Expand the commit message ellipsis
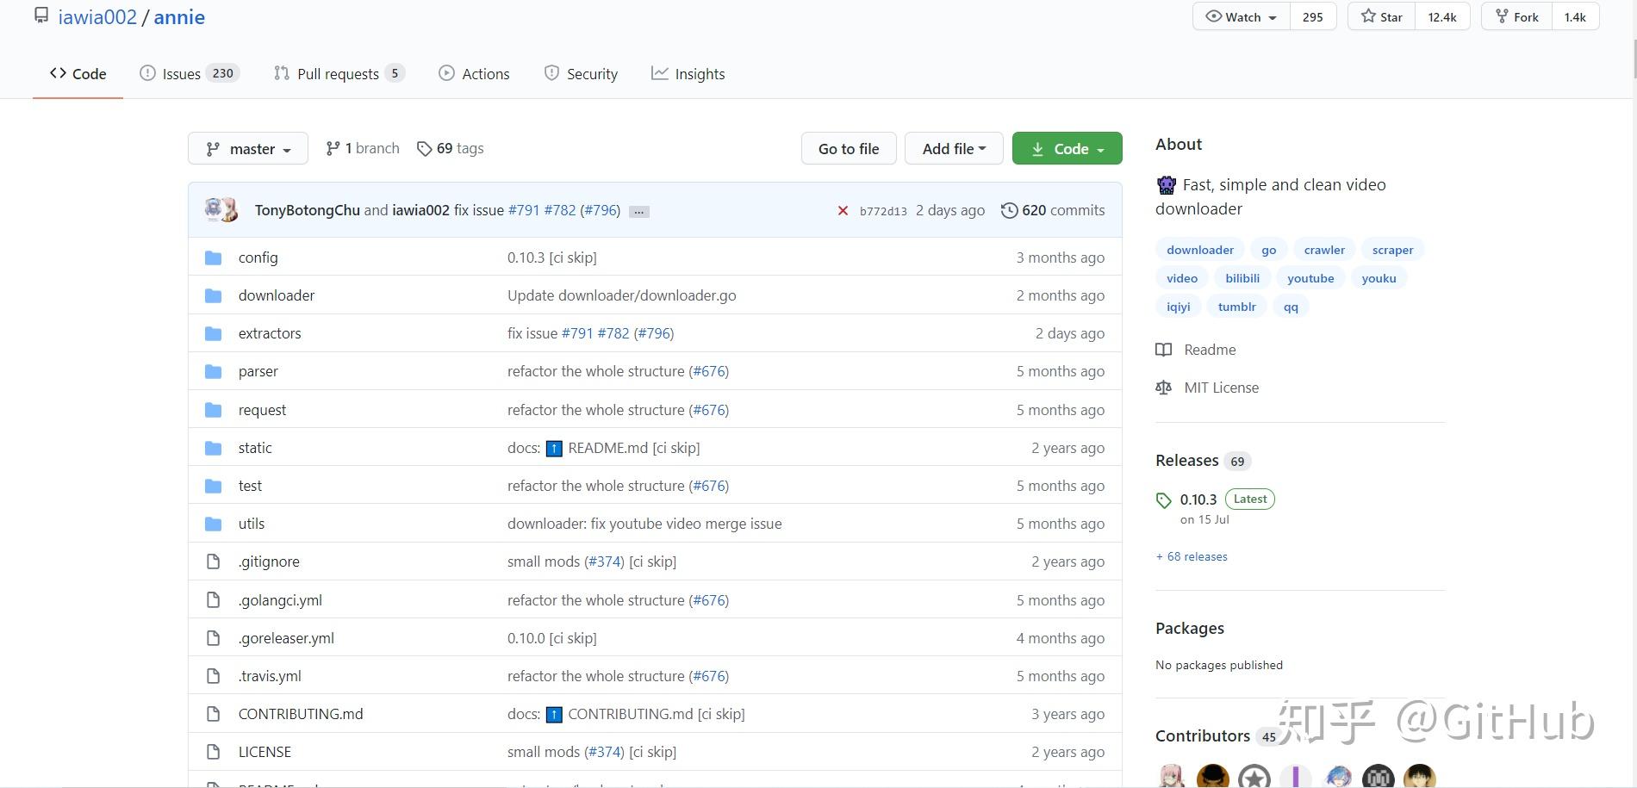Screen dimensions: 1637x788 pos(638,211)
